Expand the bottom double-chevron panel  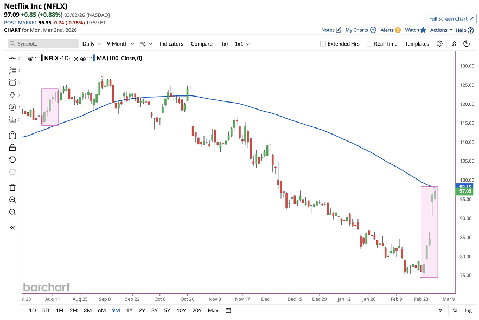[x=440, y=310]
